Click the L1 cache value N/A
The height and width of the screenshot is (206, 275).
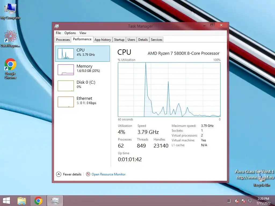(204, 145)
